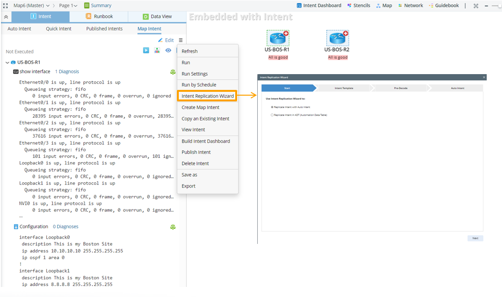
Task: Toggle the hamburger menu icon next to Edit
Action: (181, 40)
